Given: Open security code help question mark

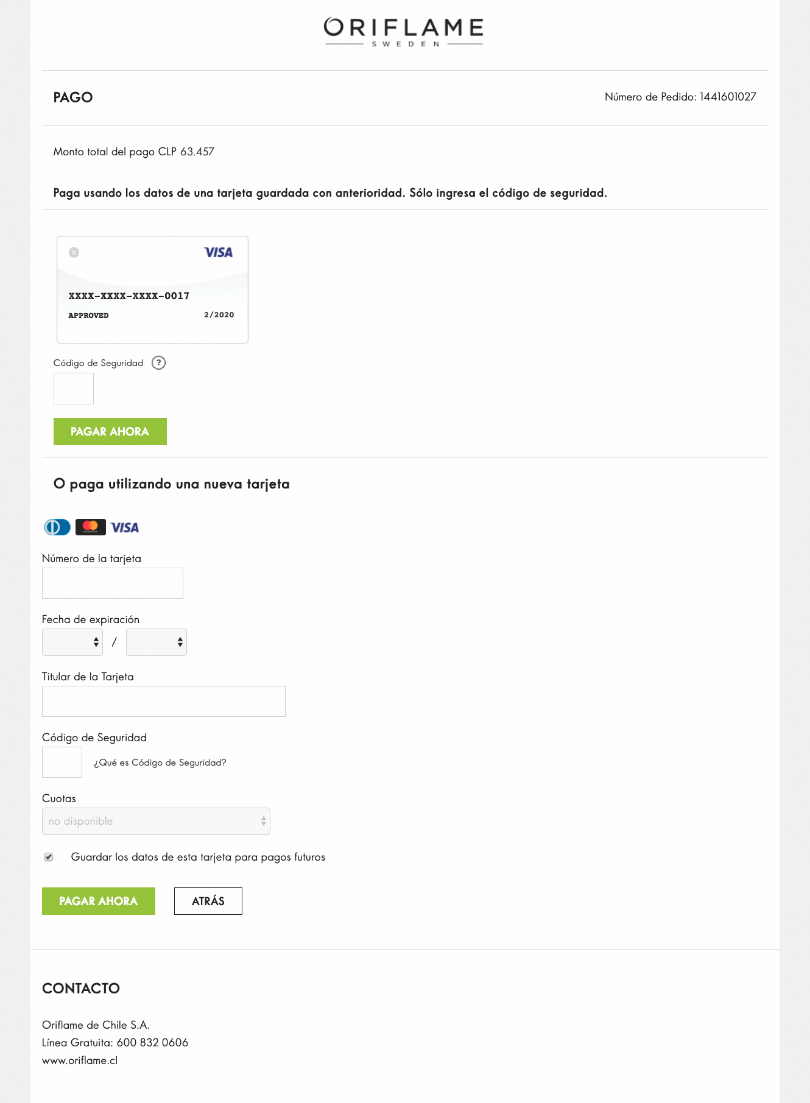Looking at the screenshot, I should click(158, 363).
